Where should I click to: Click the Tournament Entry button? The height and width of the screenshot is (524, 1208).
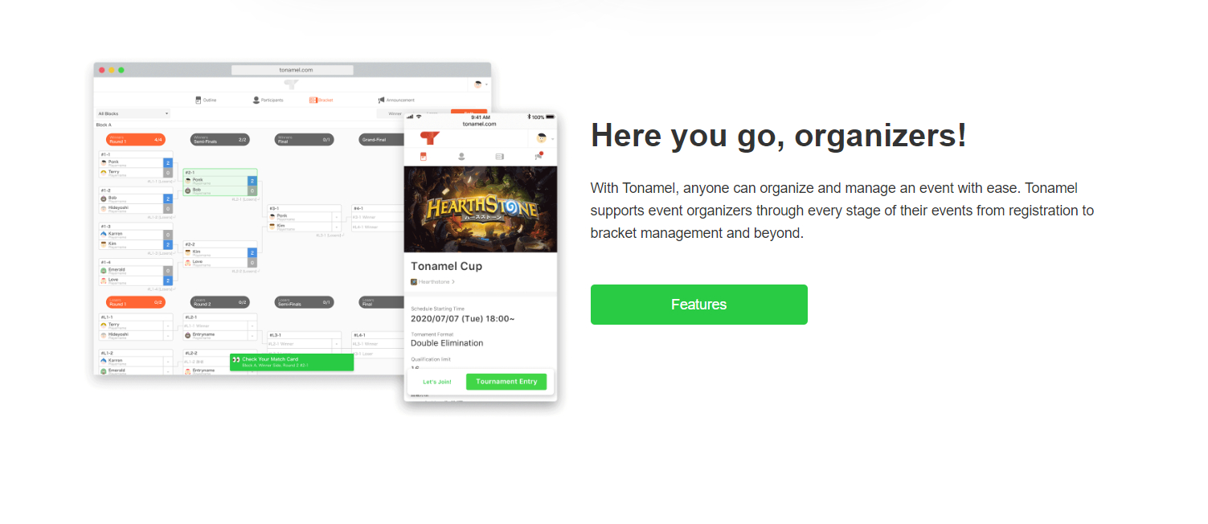click(506, 382)
